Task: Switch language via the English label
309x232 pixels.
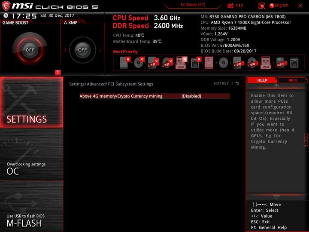Action: [282, 5]
